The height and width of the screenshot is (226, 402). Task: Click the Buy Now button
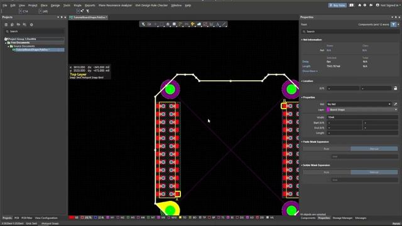[x=337, y=5]
